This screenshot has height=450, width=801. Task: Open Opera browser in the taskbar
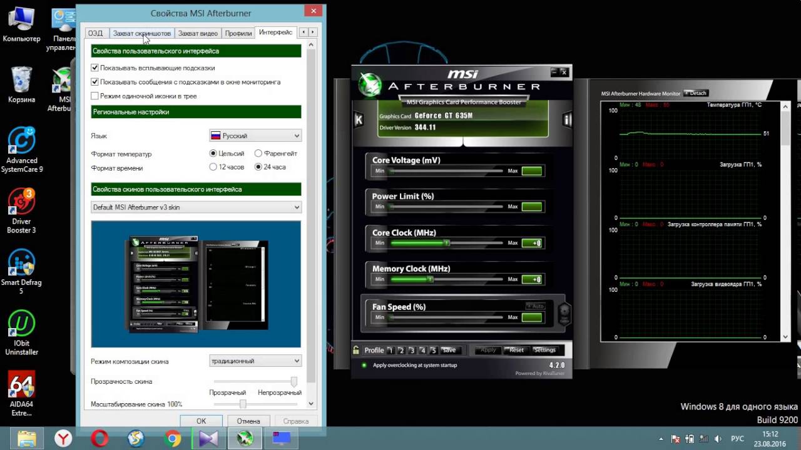click(x=99, y=439)
